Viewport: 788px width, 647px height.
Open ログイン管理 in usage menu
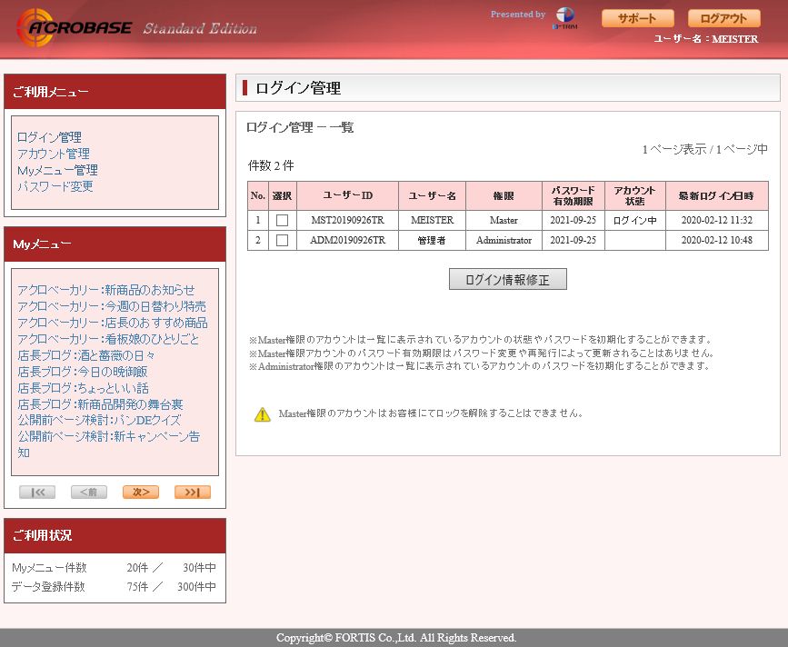49,137
